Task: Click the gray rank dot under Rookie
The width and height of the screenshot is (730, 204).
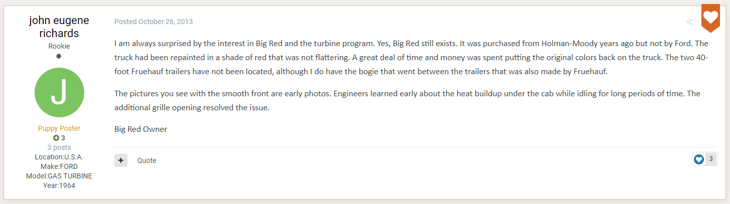Action: [x=59, y=56]
